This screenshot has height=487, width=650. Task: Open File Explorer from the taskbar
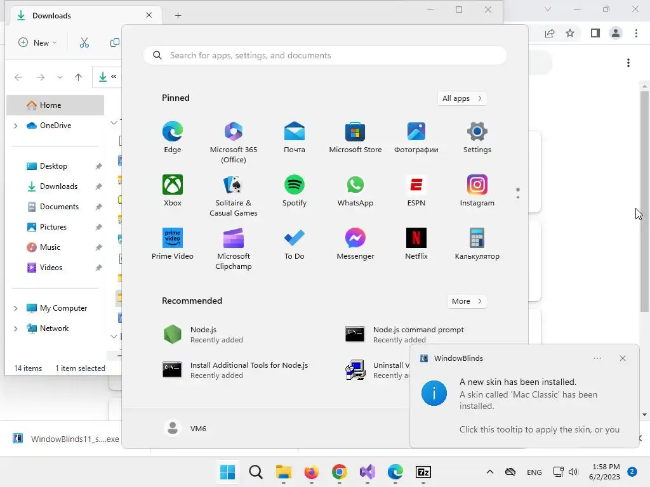coord(284,472)
